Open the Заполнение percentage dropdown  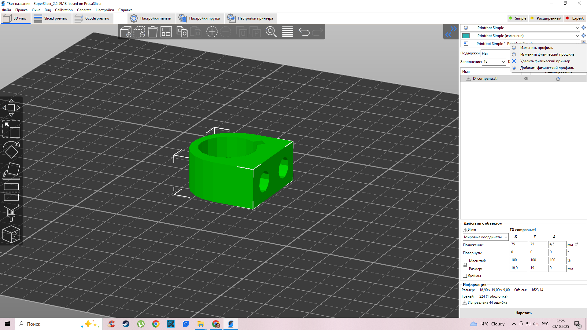503,62
